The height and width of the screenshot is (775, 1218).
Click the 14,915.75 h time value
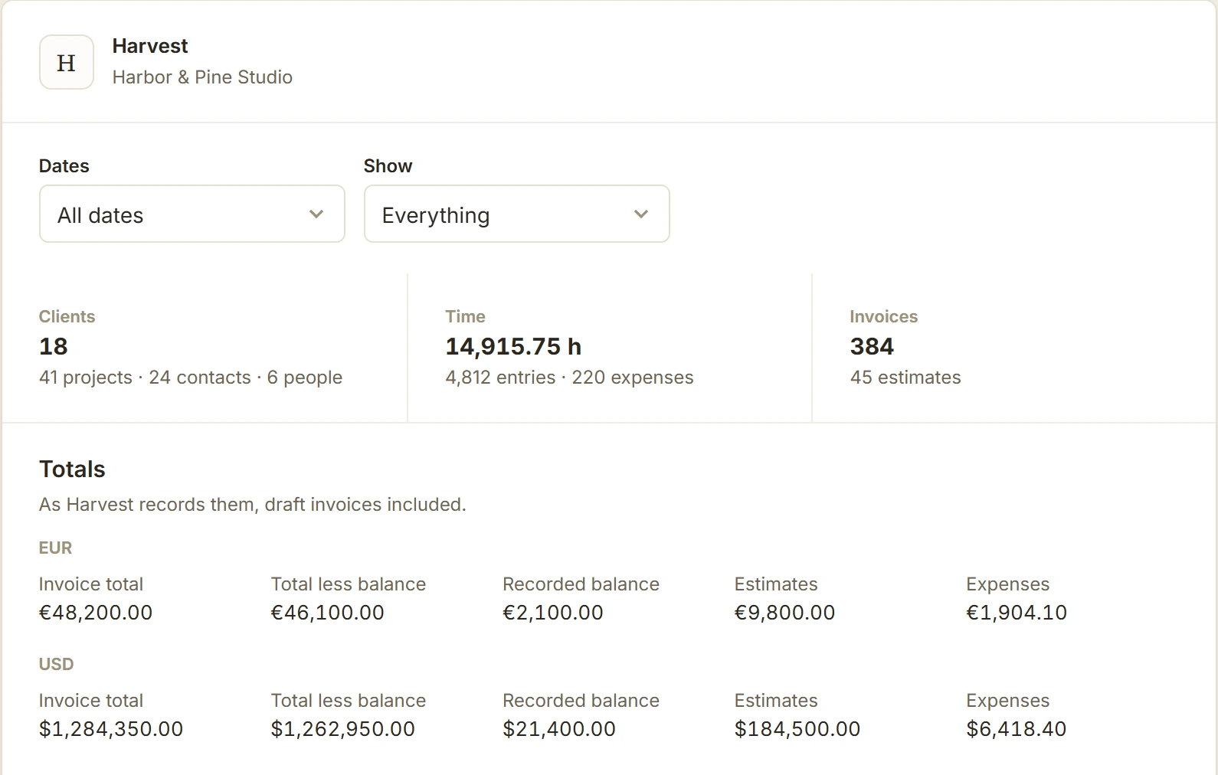(x=513, y=346)
